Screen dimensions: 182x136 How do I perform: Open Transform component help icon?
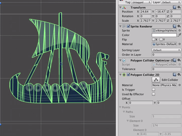pyautogui.click(x=174, y=7)
